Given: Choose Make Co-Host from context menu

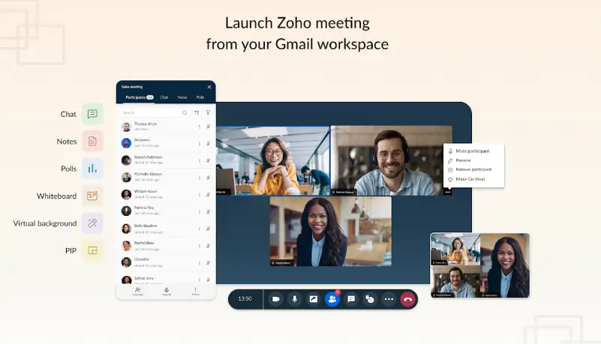Looking at the screenshot, I should pos(469,179).
